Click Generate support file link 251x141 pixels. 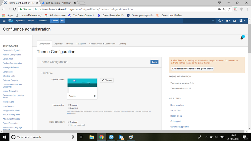(x=179, y=127)
